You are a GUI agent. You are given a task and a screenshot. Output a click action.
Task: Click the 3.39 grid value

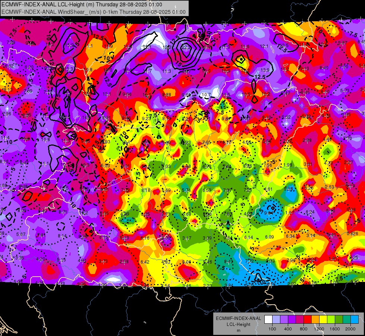[x=207, y=238]
